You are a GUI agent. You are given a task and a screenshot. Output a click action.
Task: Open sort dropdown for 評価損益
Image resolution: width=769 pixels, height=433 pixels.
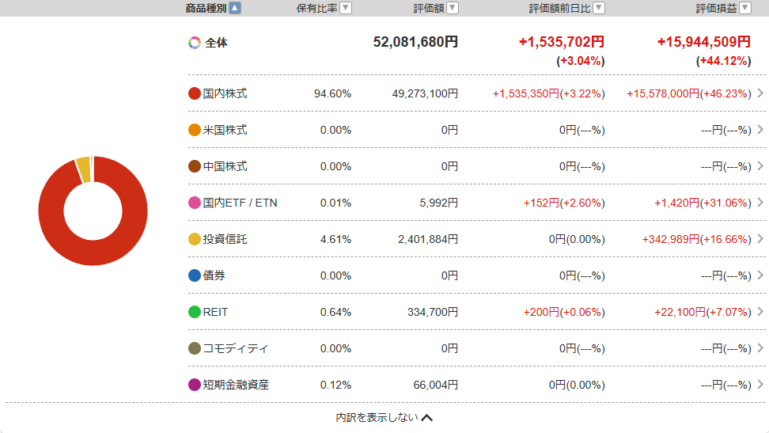744,8
